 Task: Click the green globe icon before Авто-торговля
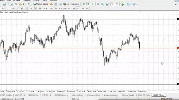click(x=60, y=4)
